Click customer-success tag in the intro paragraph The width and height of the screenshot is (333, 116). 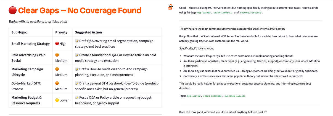tap(250, 13)
